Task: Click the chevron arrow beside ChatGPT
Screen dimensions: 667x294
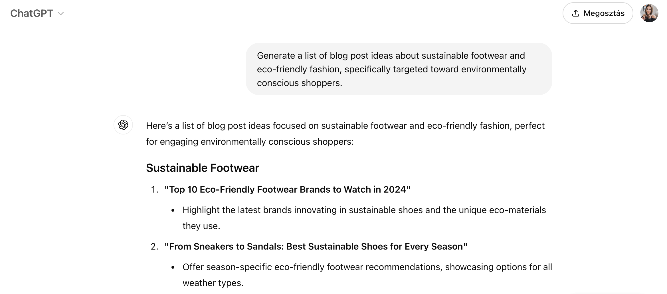Action: pos(61,14)
